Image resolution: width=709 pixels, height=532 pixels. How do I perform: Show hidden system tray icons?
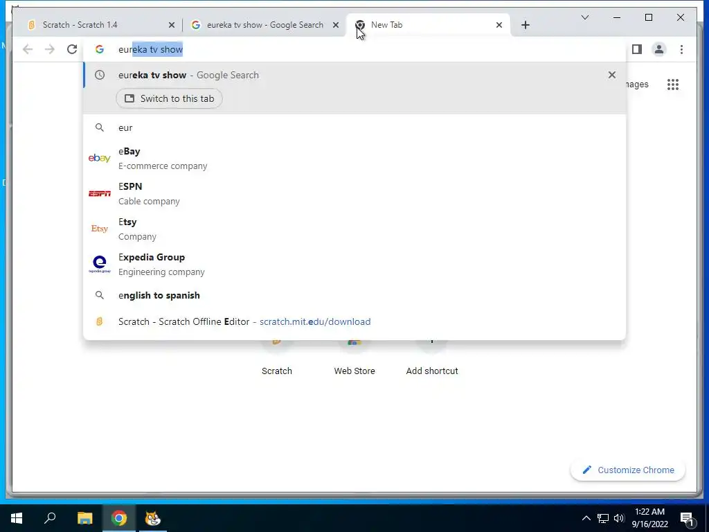pos(586,518)
